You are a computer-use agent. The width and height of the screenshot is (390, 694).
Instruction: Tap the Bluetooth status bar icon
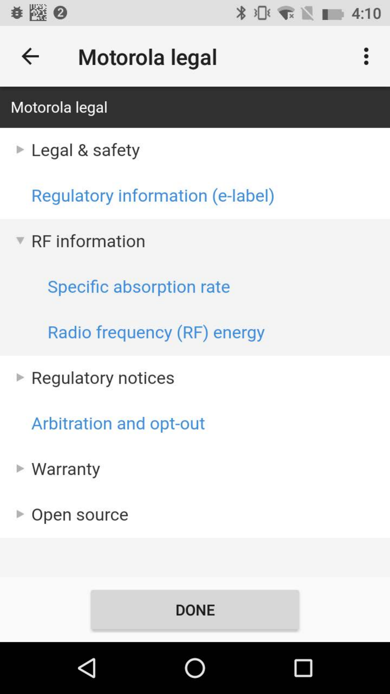coord(241,13)
